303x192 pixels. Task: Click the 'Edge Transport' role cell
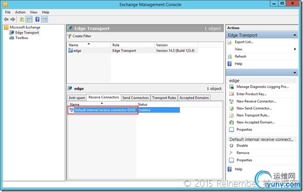point(124,51)
